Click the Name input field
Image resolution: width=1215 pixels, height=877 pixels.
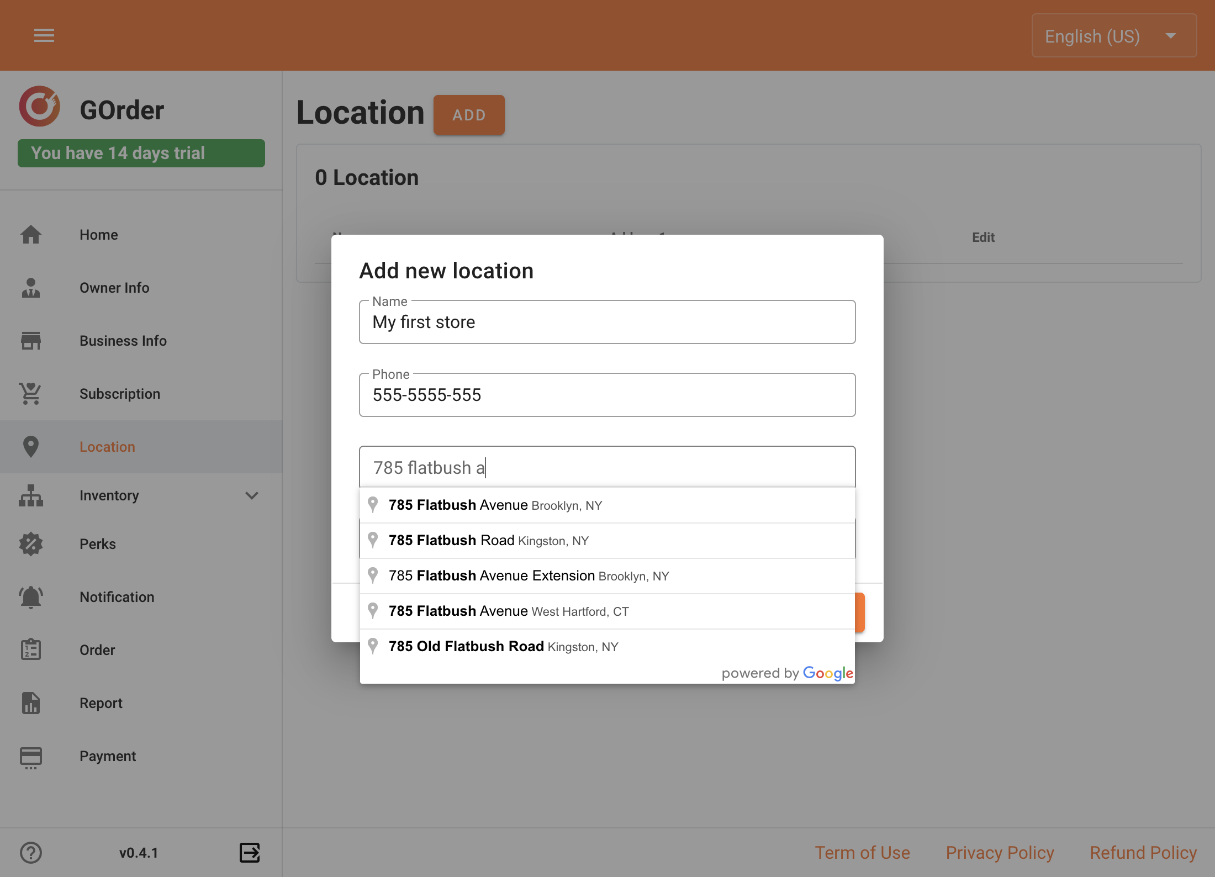(607, 322)
